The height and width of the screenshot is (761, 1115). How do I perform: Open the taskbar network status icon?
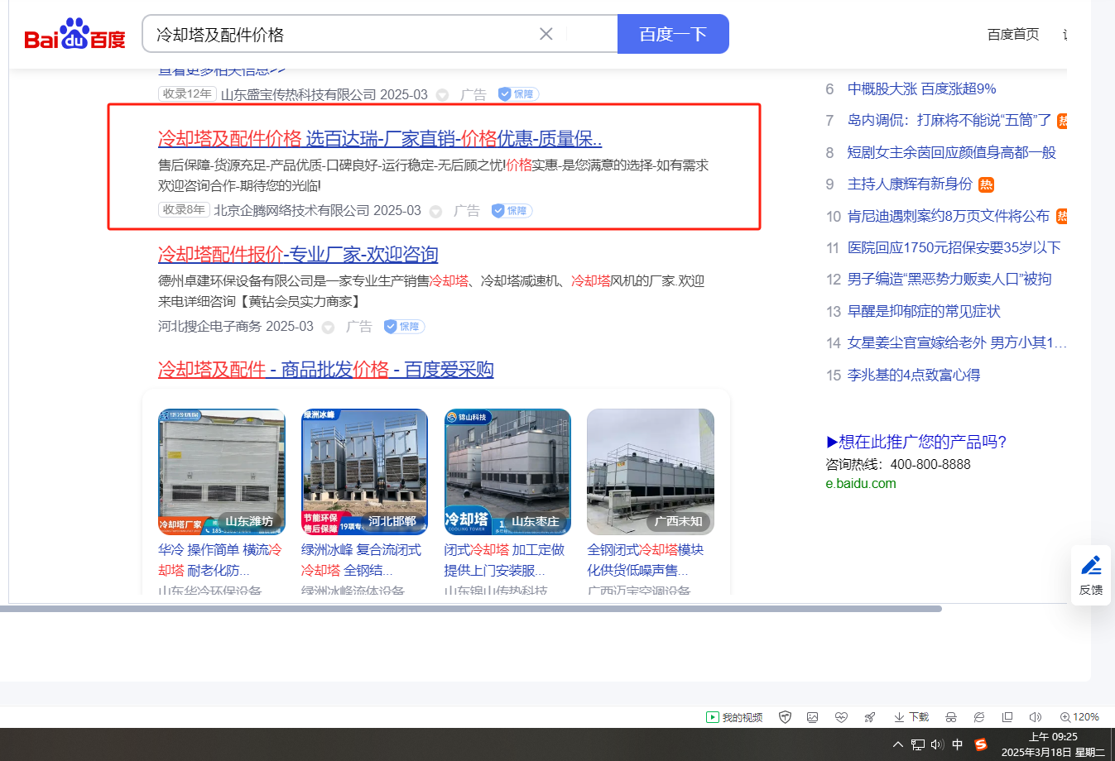tap(918, 744)
